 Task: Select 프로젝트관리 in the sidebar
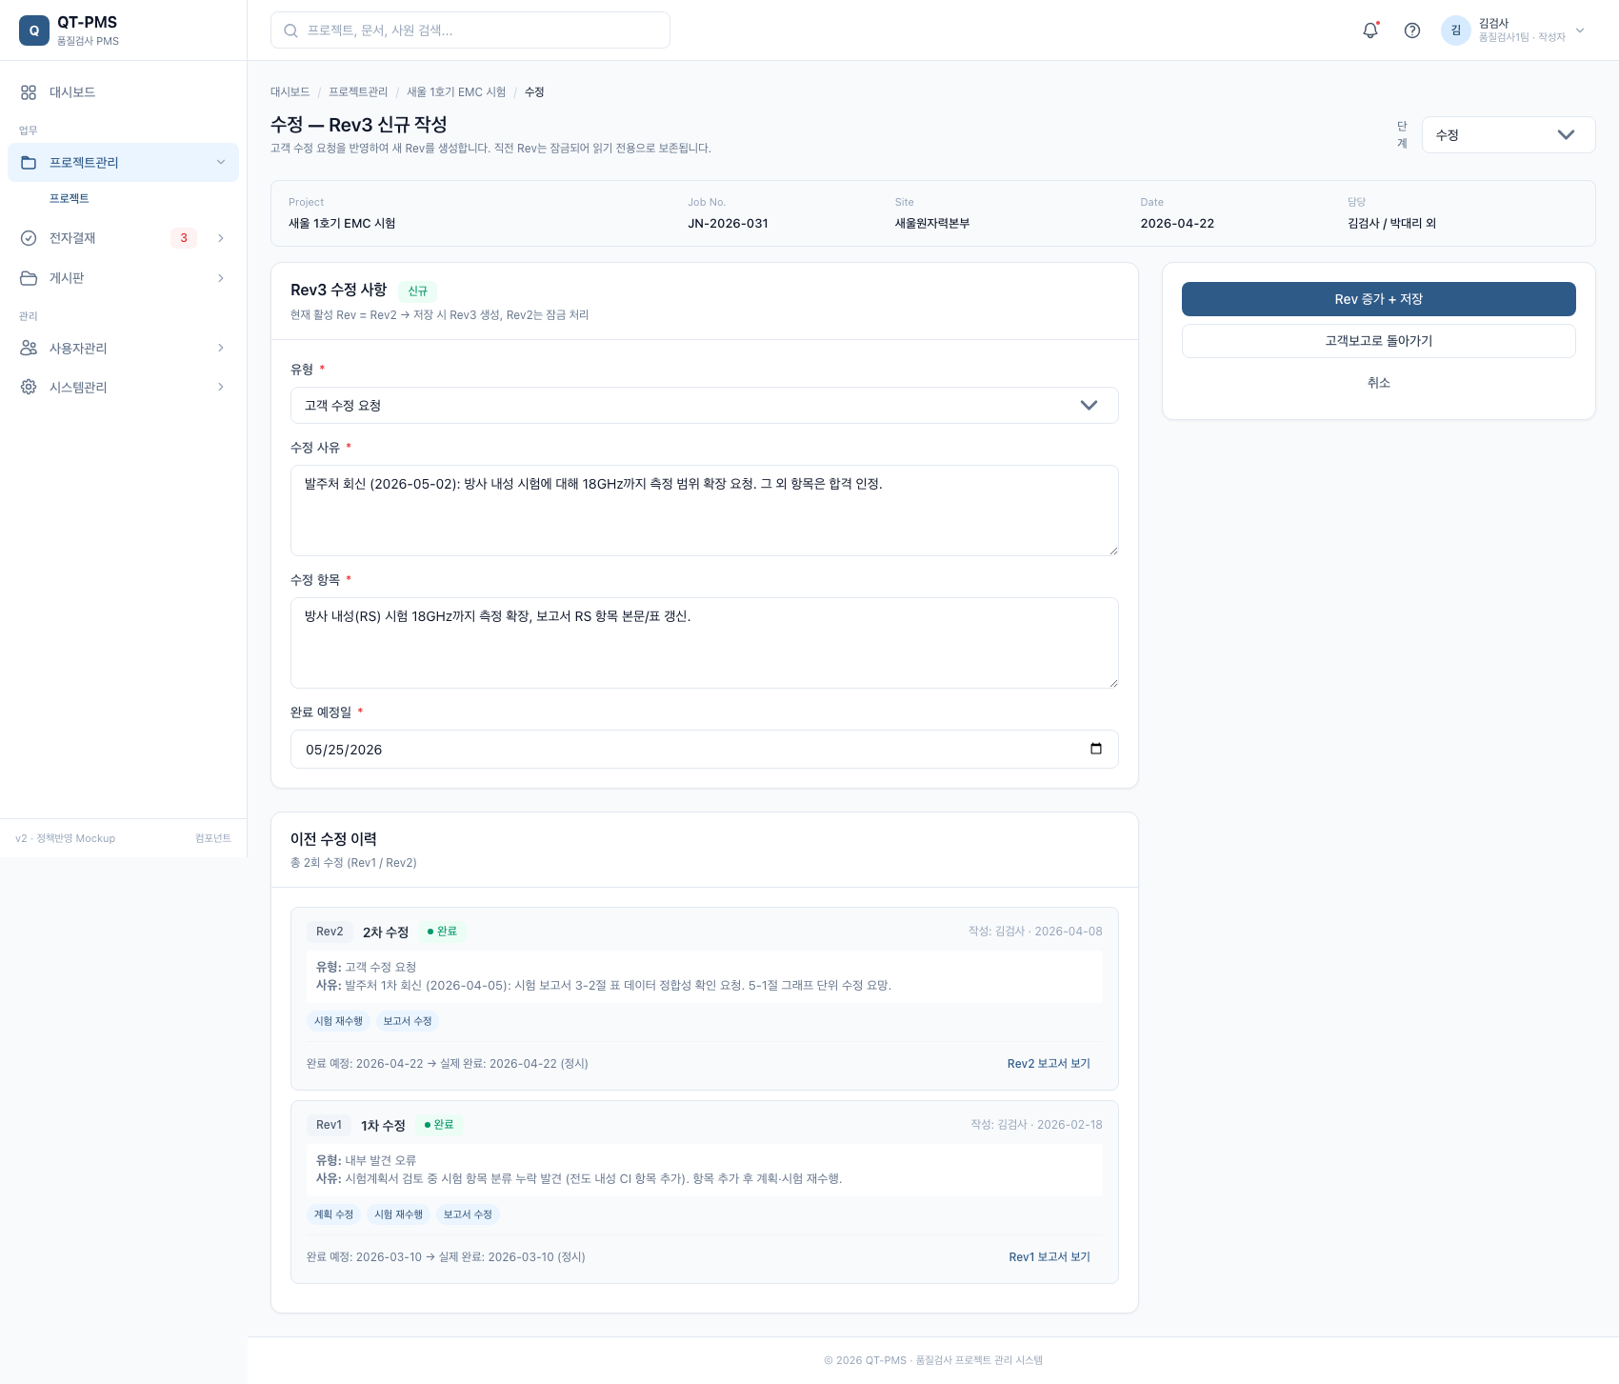[123, 163]
